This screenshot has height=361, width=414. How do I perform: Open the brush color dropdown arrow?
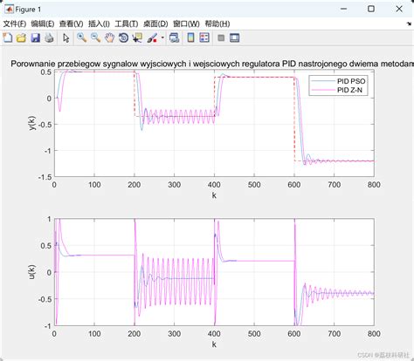[x=162, y=37]
